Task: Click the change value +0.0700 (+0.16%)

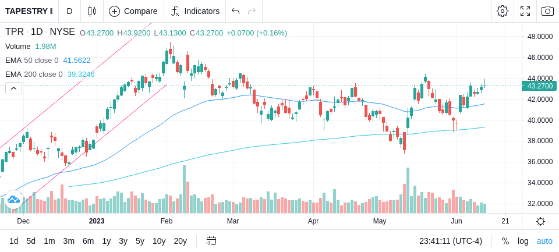Action: (x=257, y=33)
